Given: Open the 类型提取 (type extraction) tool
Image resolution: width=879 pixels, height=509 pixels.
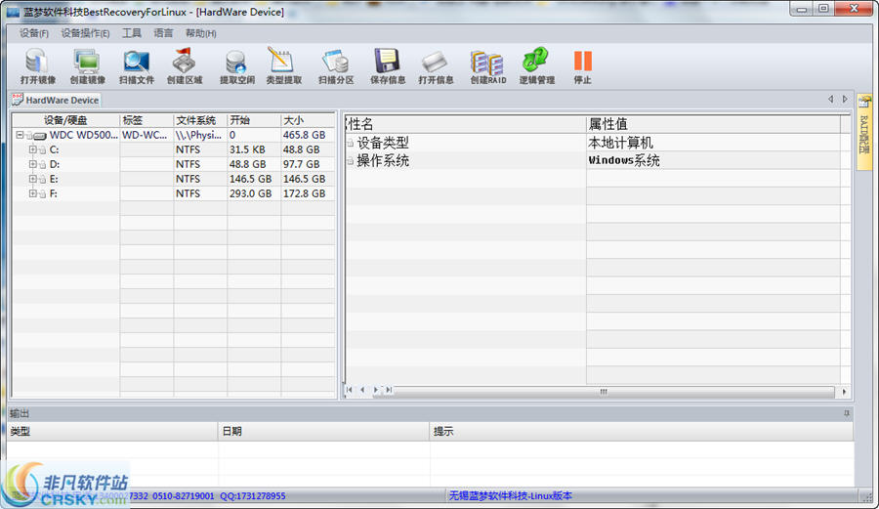Looking at the screenshot, I should [283, 66].
